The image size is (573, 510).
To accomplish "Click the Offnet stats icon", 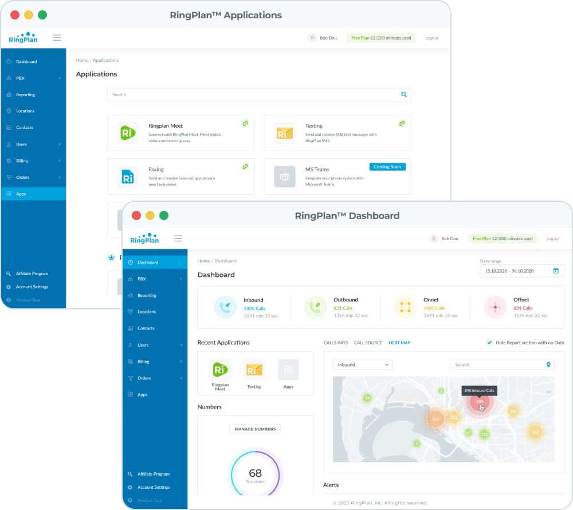I will [x=495, y=307].
